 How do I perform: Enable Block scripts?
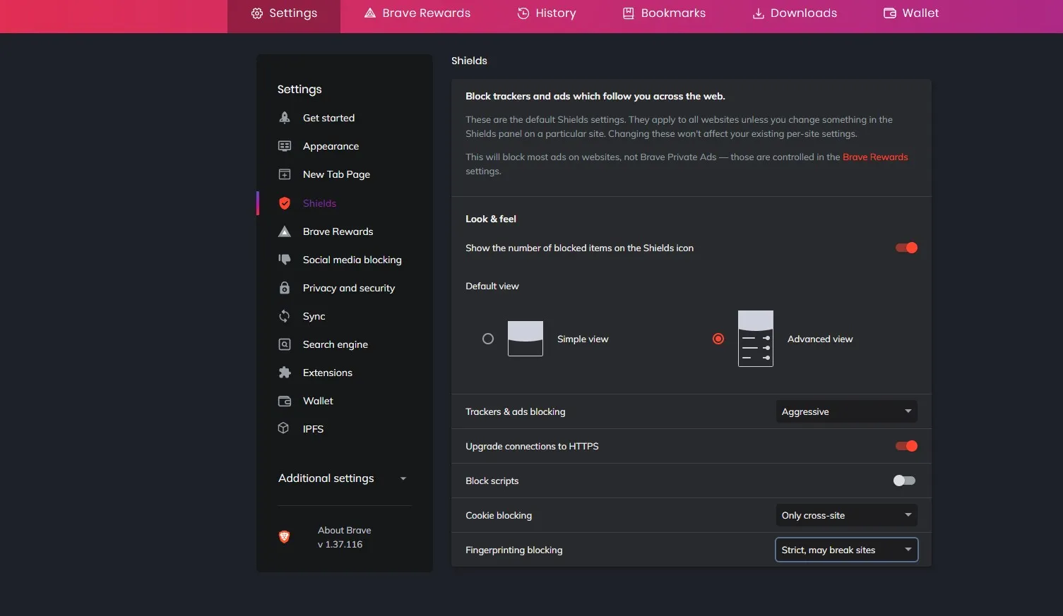pos(904,481)
